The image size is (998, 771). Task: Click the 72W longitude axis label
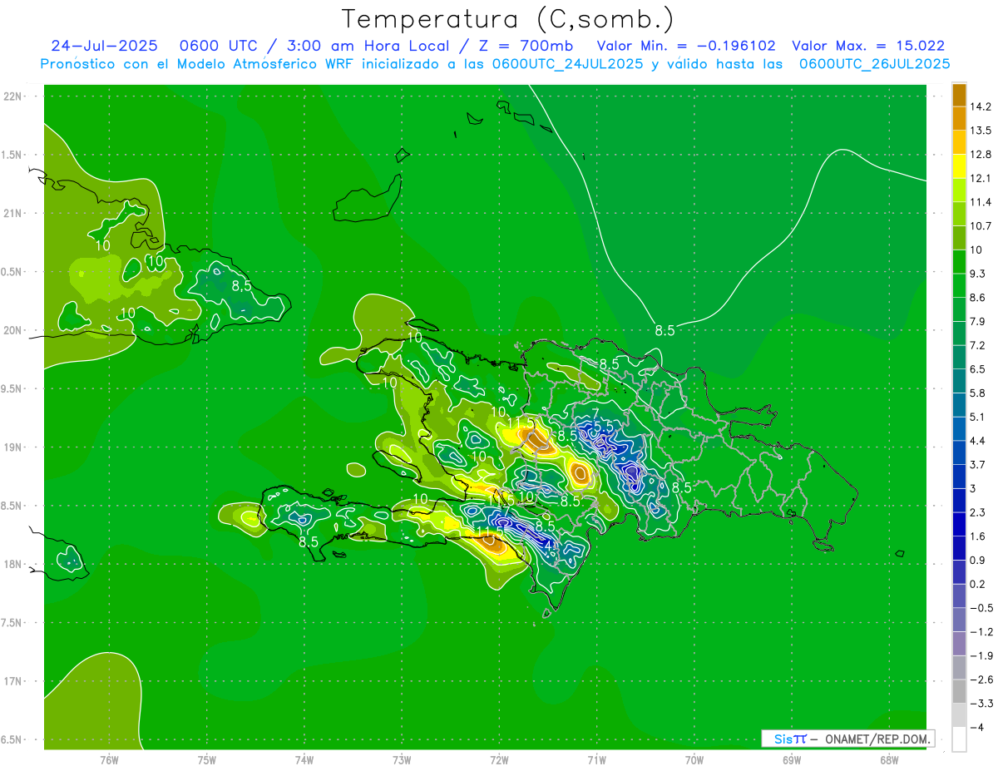(x=499, y=760)
